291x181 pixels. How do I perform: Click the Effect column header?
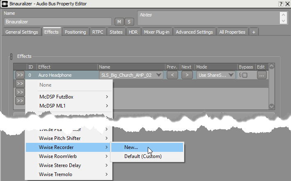[67, 67]
